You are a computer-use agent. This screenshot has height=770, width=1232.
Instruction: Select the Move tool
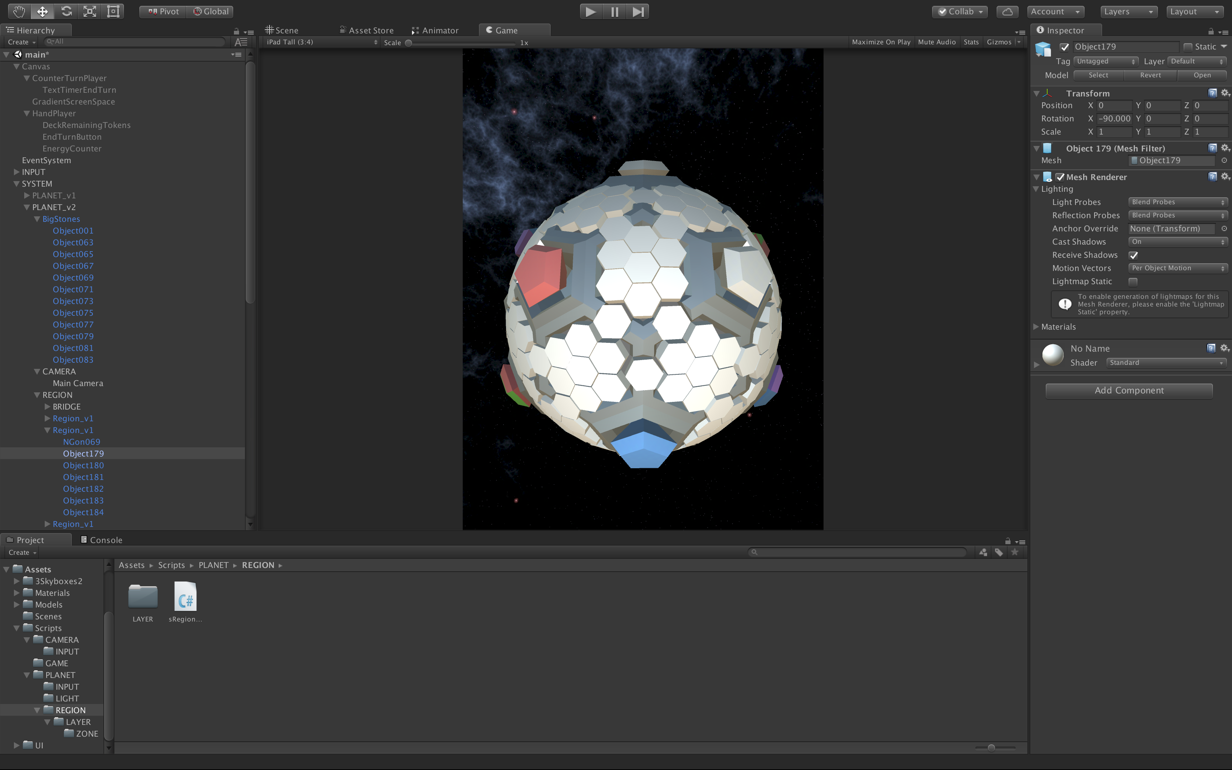(42, 11)
